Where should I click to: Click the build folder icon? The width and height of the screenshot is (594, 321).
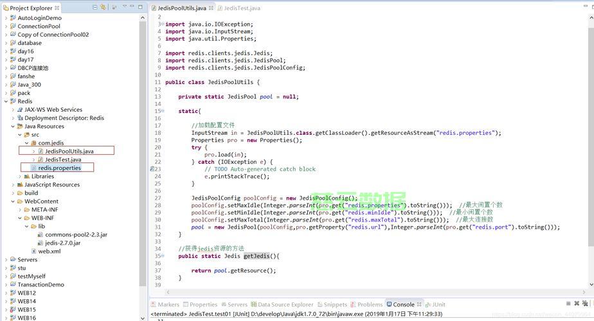point(20,193)
